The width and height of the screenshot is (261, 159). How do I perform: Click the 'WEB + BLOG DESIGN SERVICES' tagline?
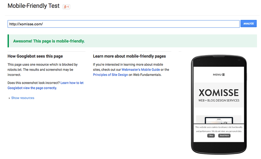click(219, 100)
